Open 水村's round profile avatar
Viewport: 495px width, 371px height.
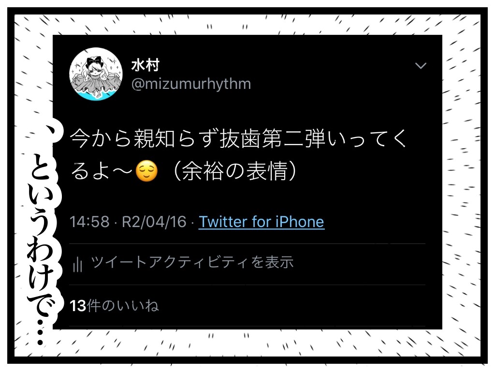click(x=96, y=74)
